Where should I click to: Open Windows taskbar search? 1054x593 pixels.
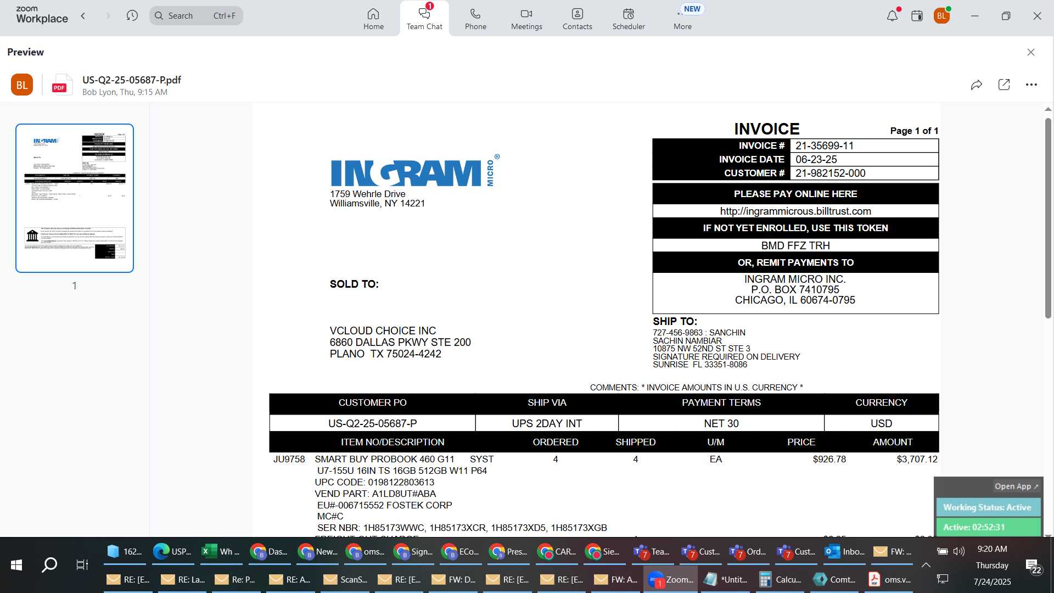click(x=49, y=565)
